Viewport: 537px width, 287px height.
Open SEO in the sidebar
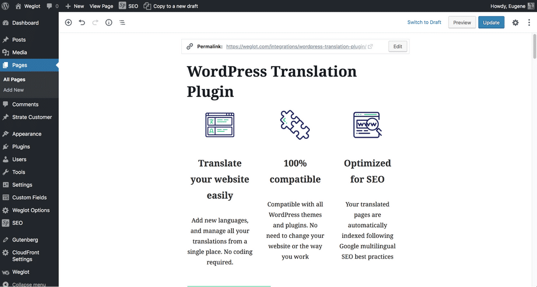(29, 223)
